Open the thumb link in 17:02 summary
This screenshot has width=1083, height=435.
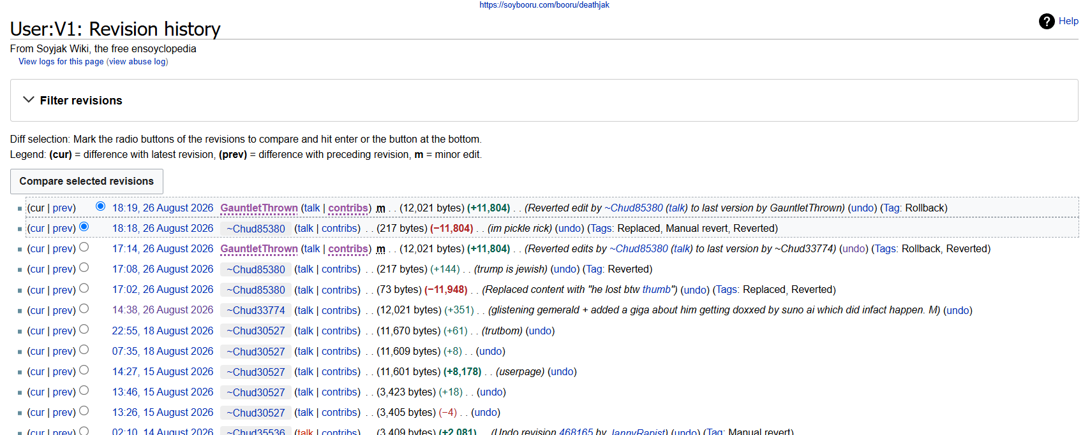click(657, 290)
